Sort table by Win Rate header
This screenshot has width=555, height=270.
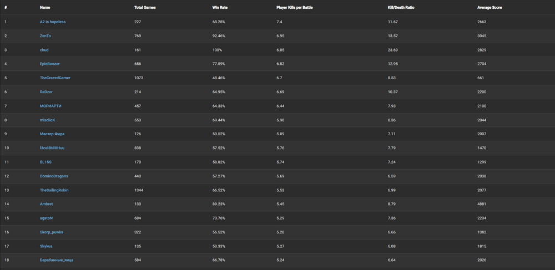click(x=220, y=8)
